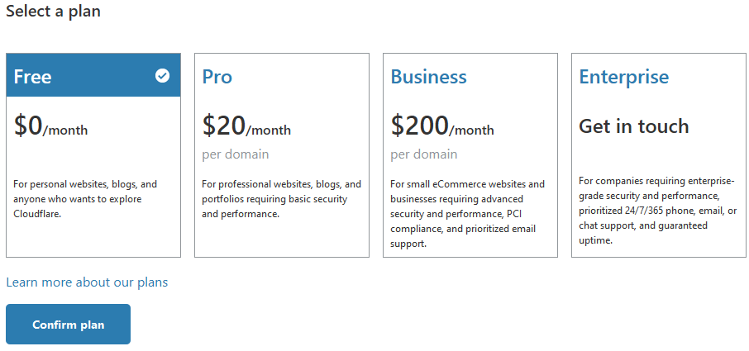Click the $0/month price
Image resolution: width=749 pixels, height=351 pixels.
[50, 126]
